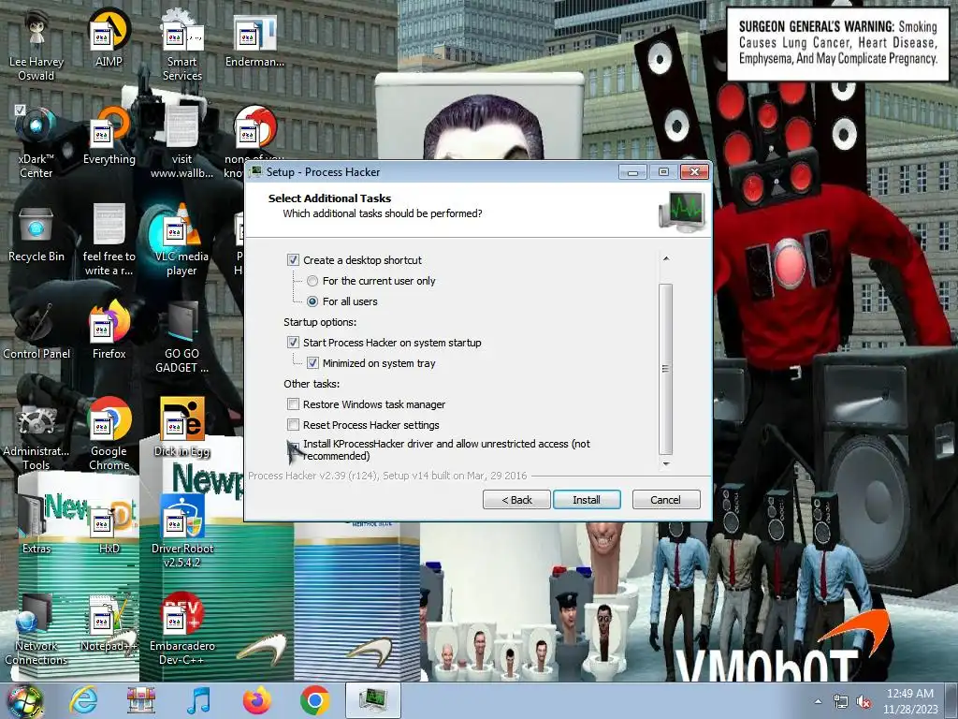This screenshot has width=958, height=719.
Task: Show hidden tray icons arrow
Action: click(818, 702)
